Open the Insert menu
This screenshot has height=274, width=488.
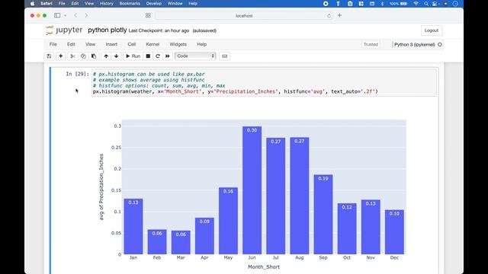[x=111, y=44]
